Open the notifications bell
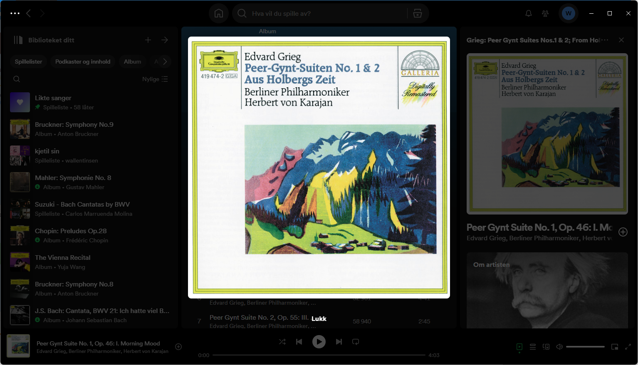 point(529,13)
